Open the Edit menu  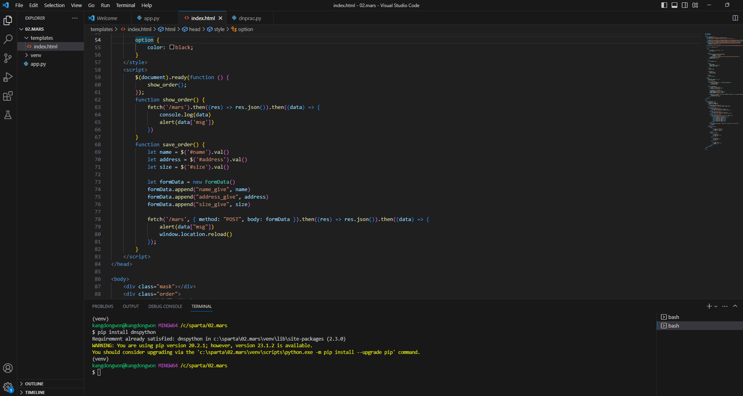click(33, 5)
